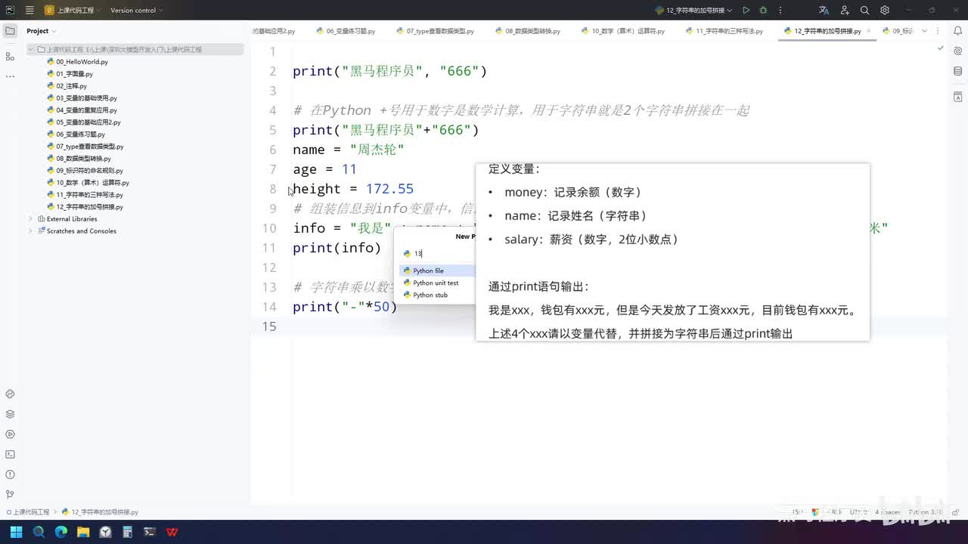The height and width of the screenshot is (544, 968).
Task: Collapse the 上课代码工程 root folder
Action: point(31,49)
